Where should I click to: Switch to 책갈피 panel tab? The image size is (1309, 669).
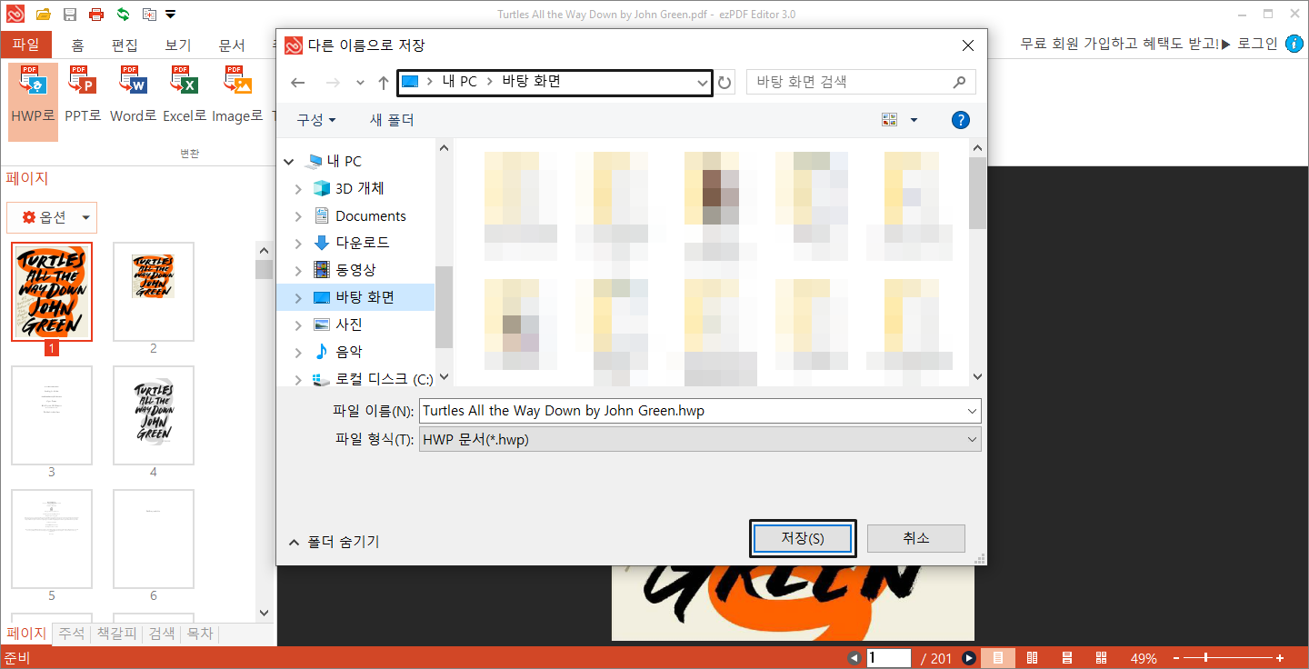click(117, 634)
